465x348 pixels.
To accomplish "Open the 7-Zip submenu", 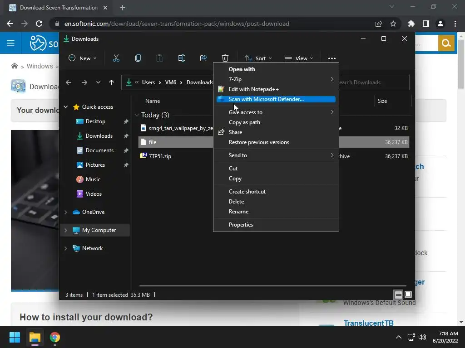I will pyautogui.click(x=276, y=79).
